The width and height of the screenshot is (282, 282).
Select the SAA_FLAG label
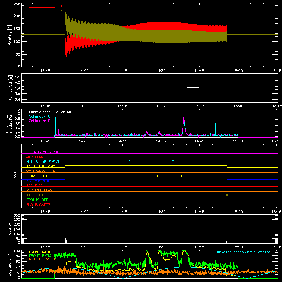pyautogui.click(x=35, y=185)
